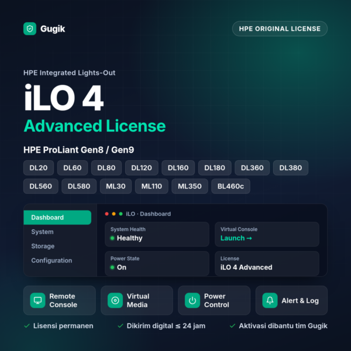351x351 pixels.
Task: Open the Configuration sidebar item
Action: coord(51,260)
